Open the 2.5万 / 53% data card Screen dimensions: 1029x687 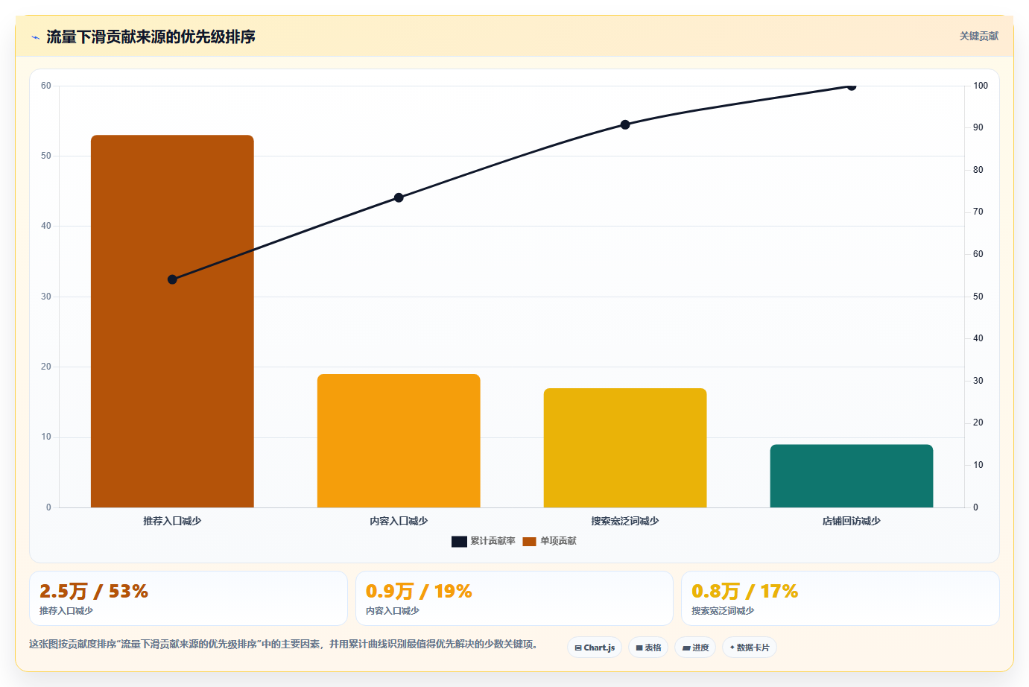189,598
